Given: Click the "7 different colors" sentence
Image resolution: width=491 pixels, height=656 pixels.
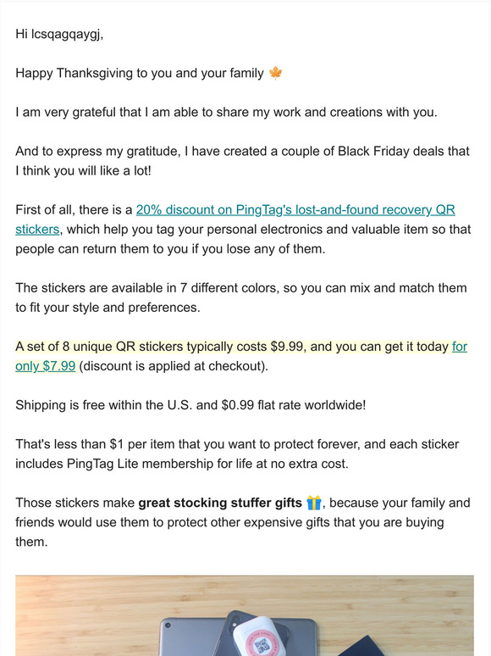Looking at the screenshot, I should click(241, 297).
